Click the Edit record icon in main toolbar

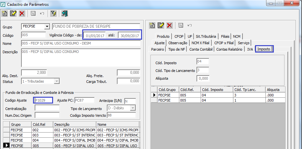[13, 14]
